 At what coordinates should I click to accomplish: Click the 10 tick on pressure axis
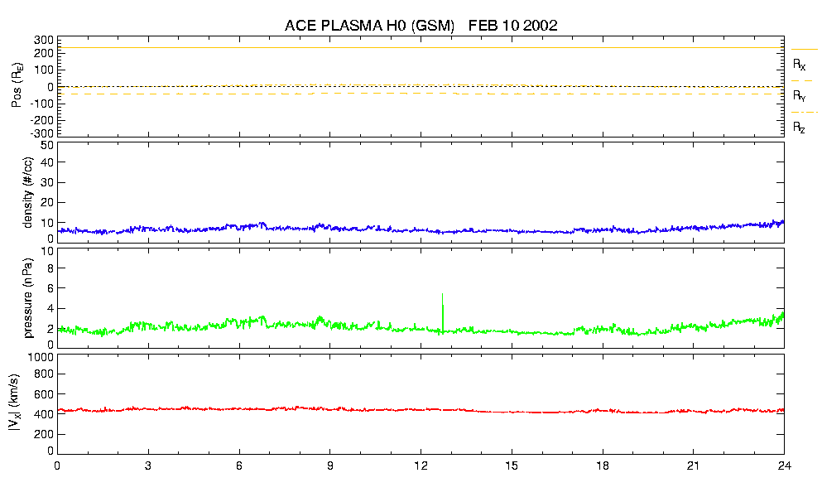click(46, 252)
